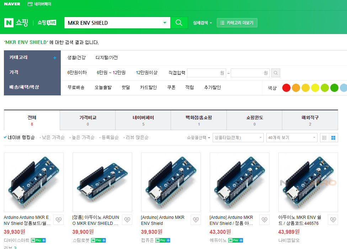The width and height of the screenshot is (347, 249).
Task: Click N Pay badge next to 컴퓨존
Action: (163, 240)
